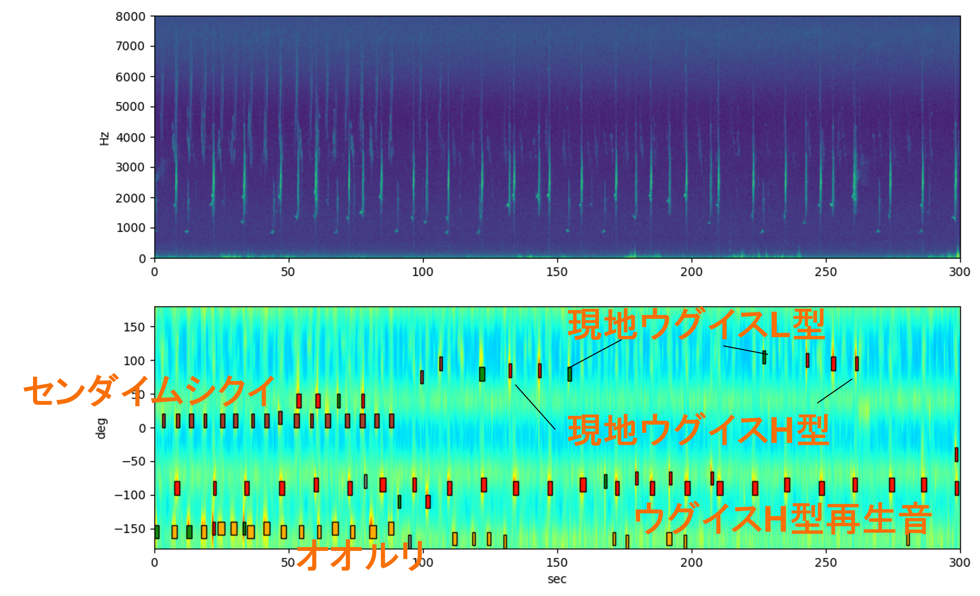The height and width of the screenshot is (596, 980).
Task: Click the 5000 frequency tick label
Action: tap(130, 107)
